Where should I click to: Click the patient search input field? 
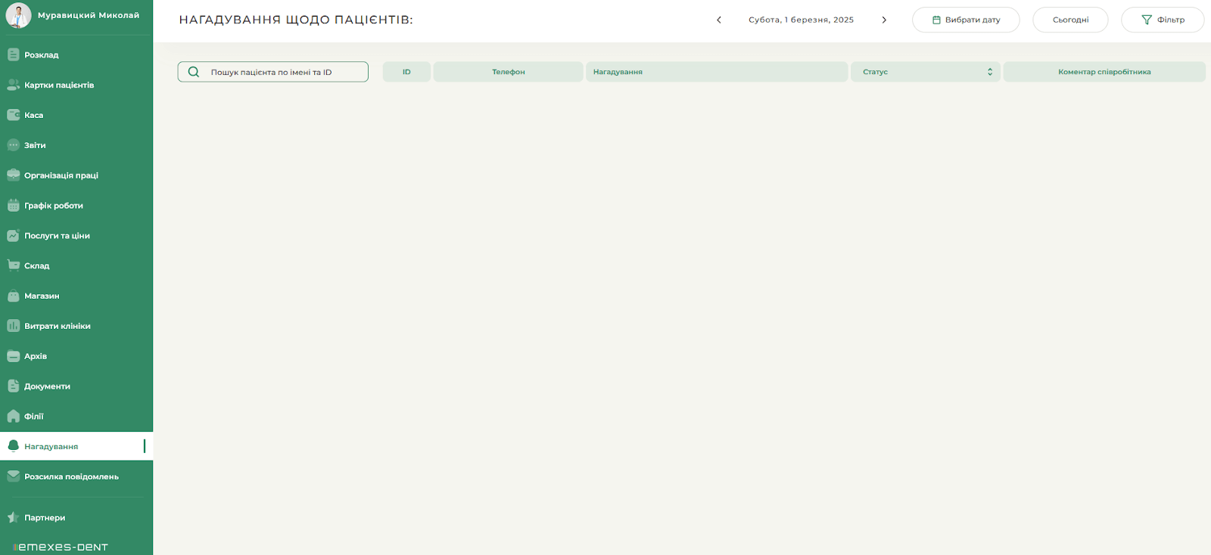tap(284, 72)
